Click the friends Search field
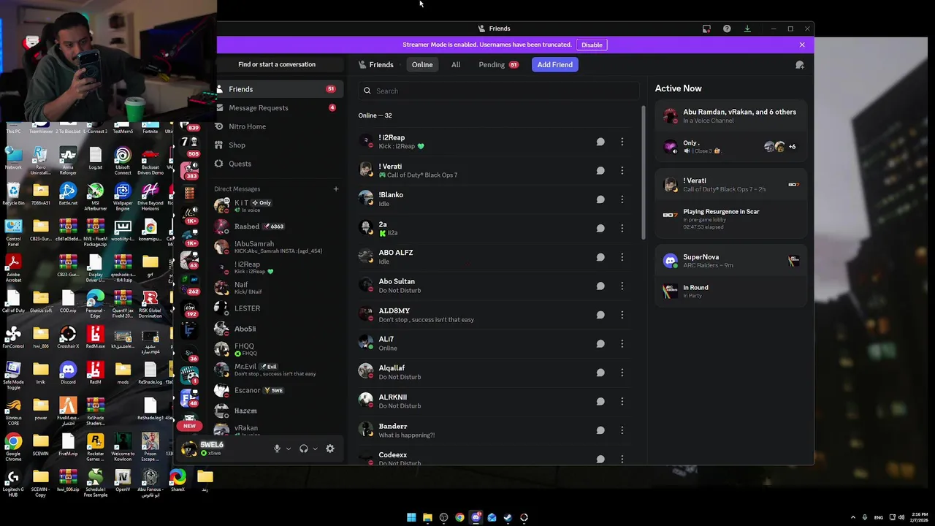The image size is (935, 526). click(x=499, y=91)
